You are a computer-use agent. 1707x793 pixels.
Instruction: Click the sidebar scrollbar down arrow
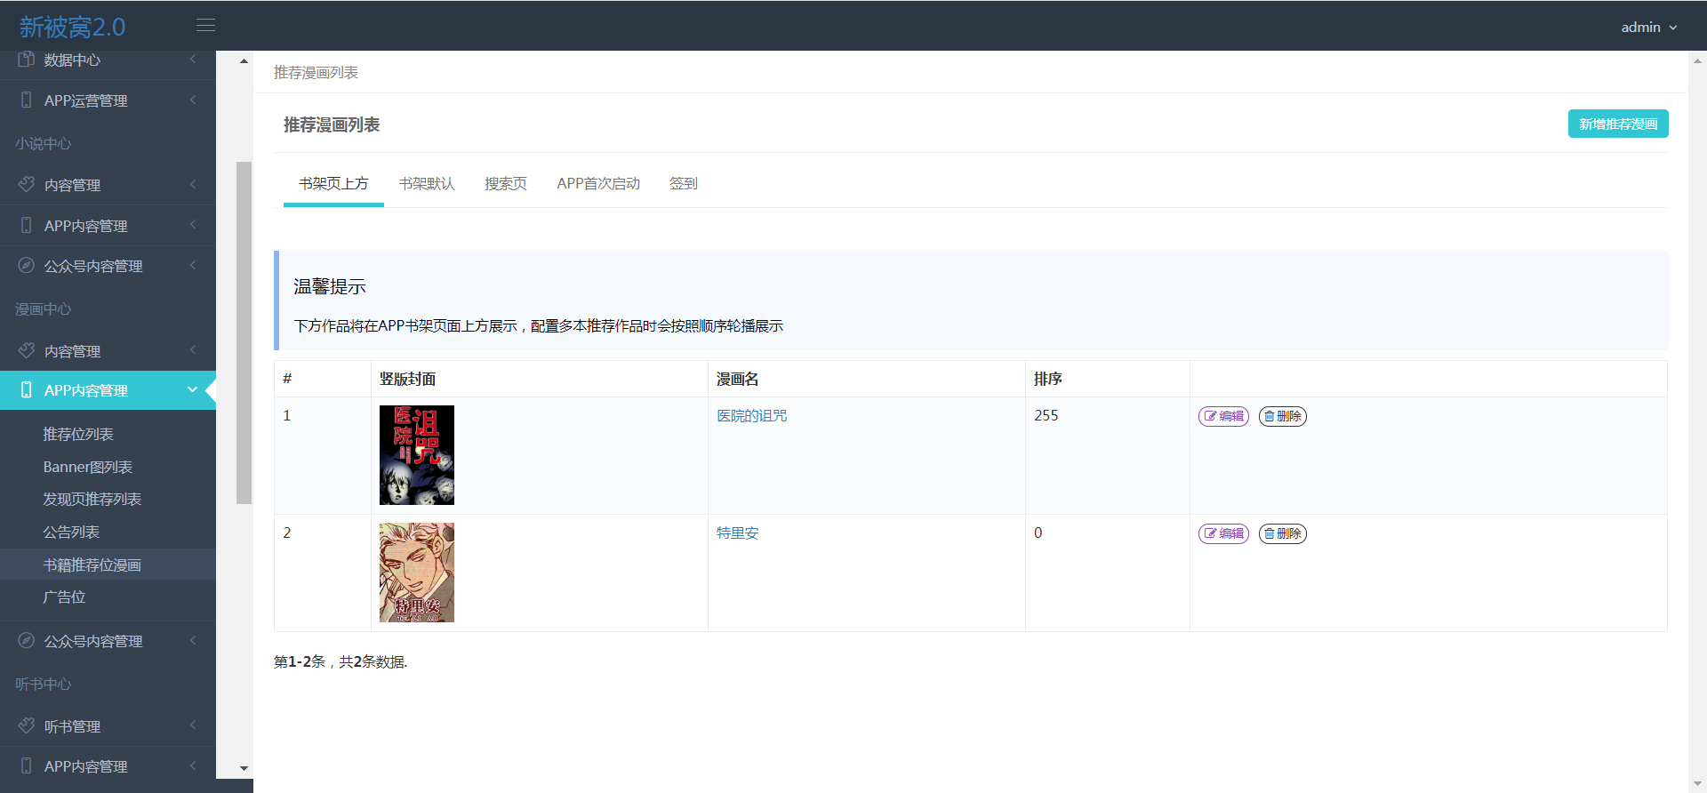(244, 768)
